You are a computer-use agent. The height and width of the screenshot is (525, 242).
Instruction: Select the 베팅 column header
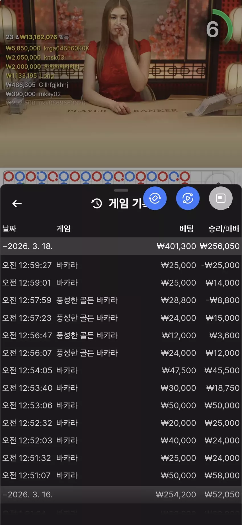(x=186, y=229)
